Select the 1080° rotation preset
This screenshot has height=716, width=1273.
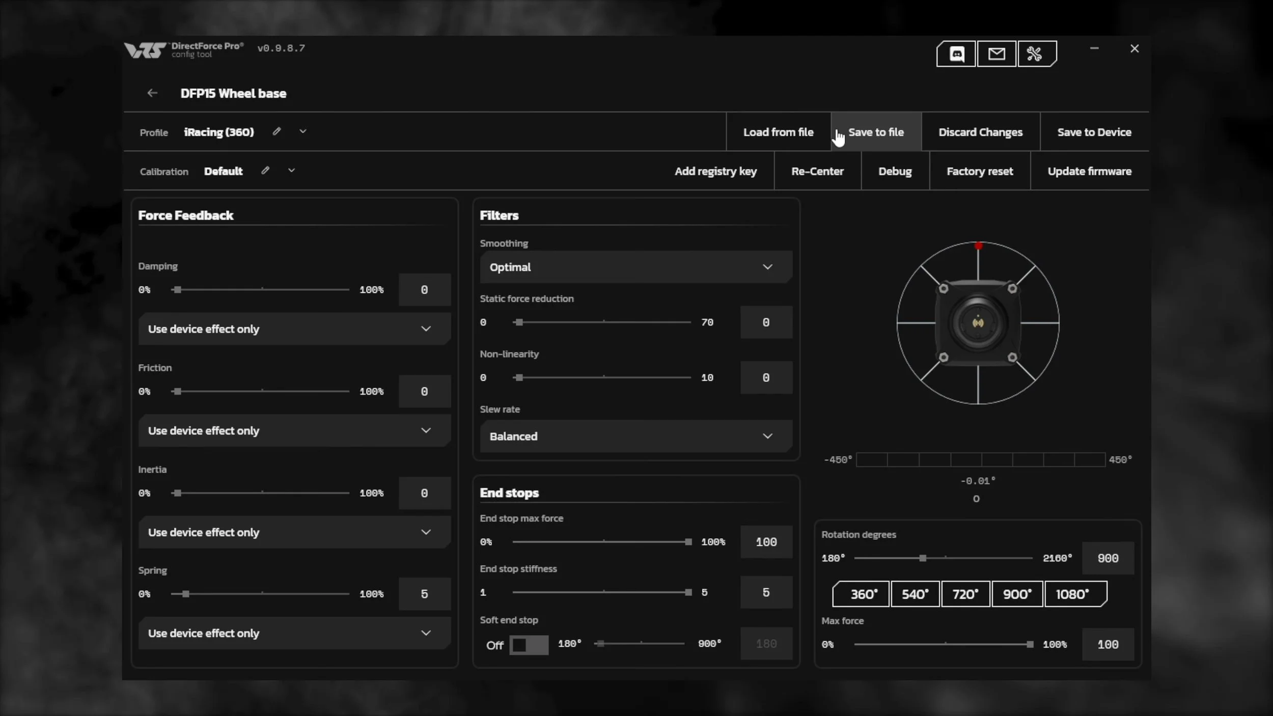click(x=1075, y=594)
